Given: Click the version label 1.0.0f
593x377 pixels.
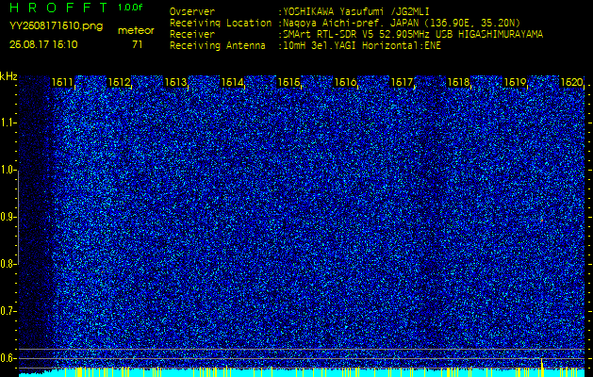Looking at the screenshot, I should (130, 8).
